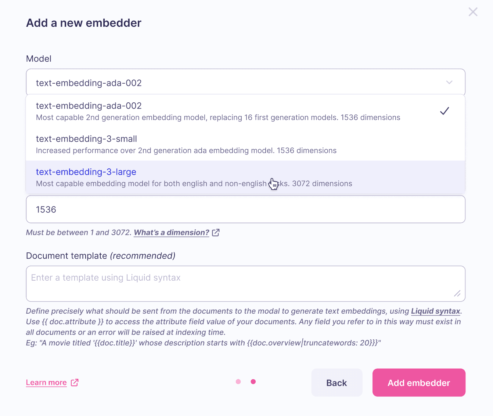The image size is (493, 416).
Task: Collapse the Model dropdown using its chevron
Action: click(449, 83)
